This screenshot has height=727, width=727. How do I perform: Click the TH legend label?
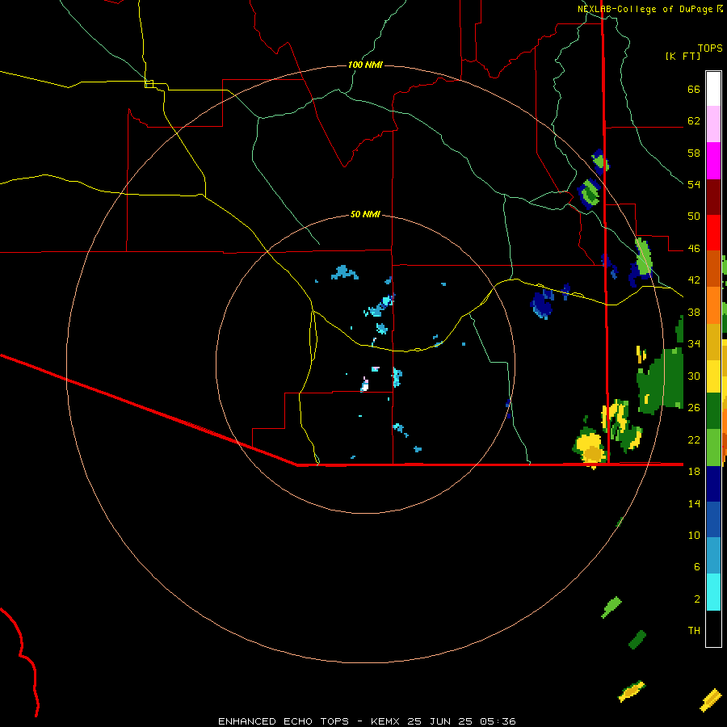694,631
